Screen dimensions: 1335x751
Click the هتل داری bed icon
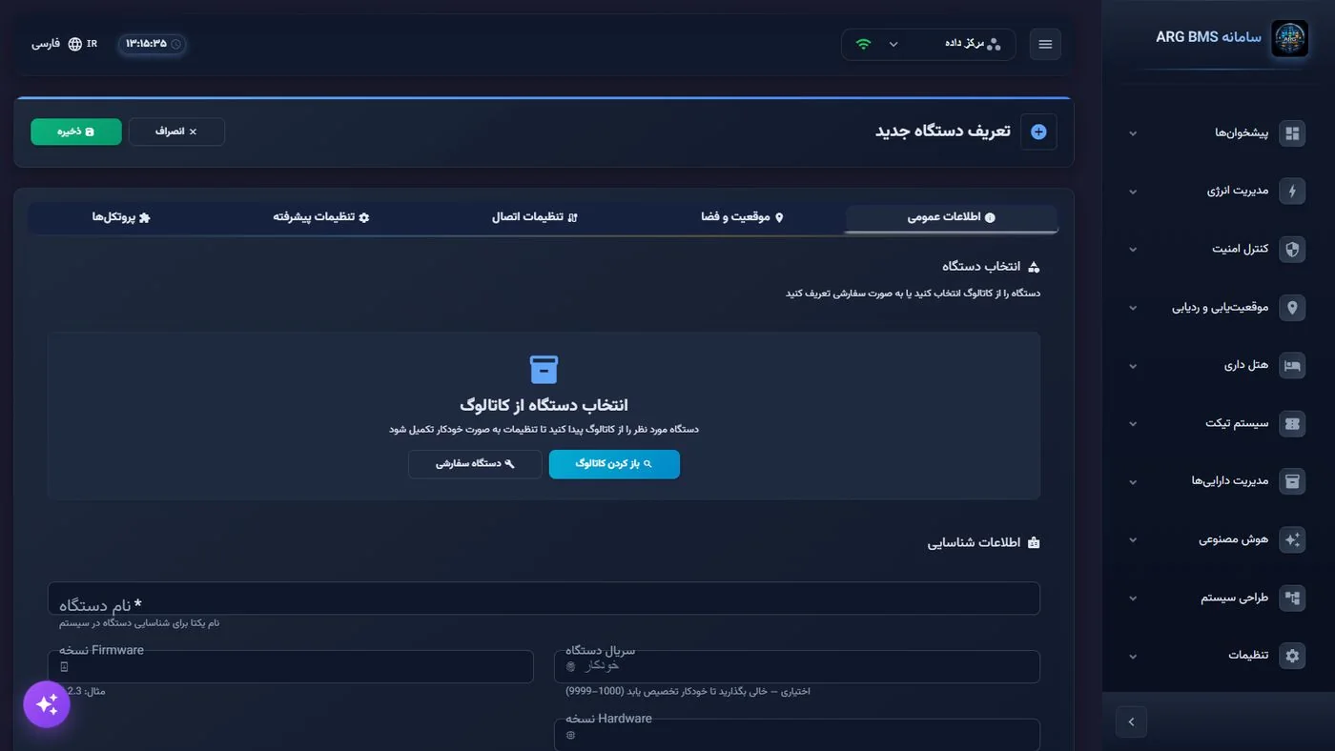(x=1292, y=366)
